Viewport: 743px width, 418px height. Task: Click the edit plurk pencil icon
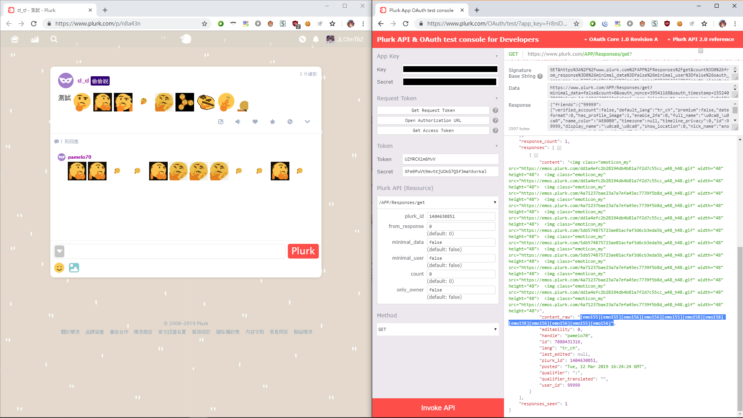point(221,122)
